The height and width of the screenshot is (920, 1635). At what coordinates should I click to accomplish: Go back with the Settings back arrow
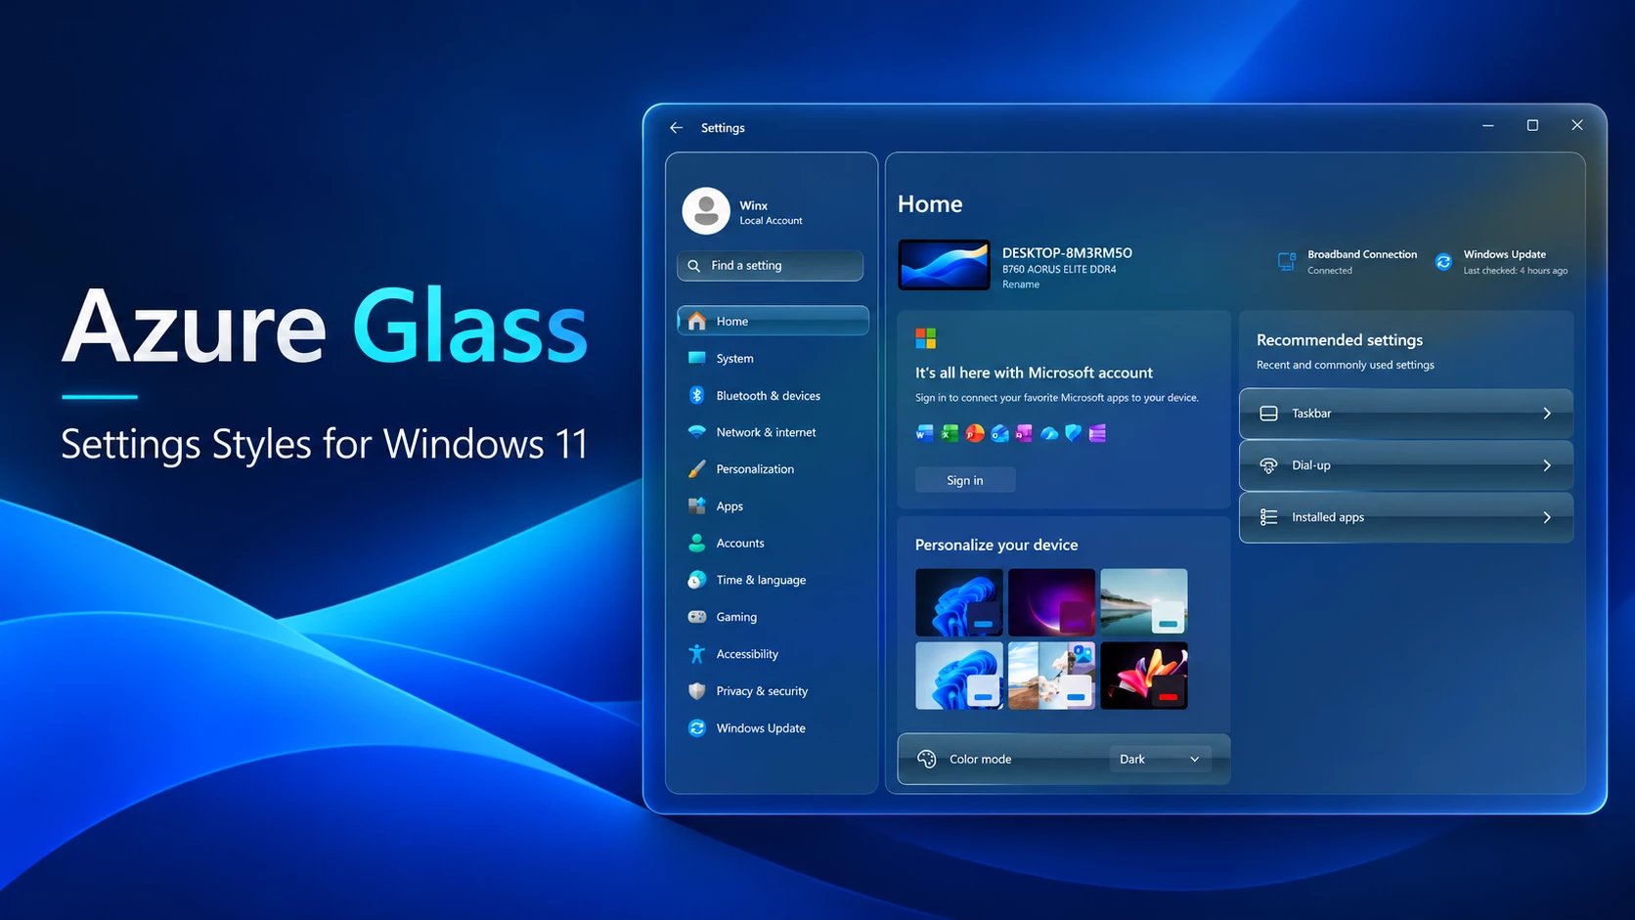(x=676, y=128)
